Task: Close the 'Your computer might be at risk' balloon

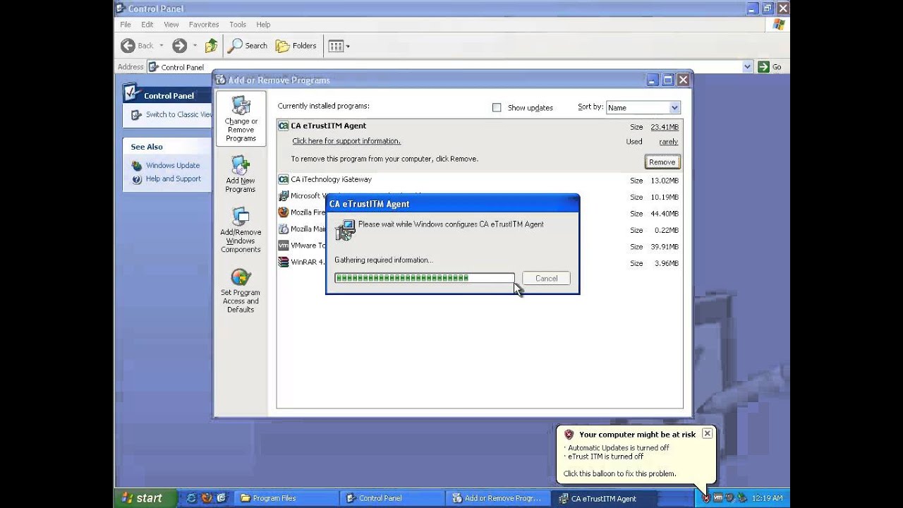Action: 707,434
